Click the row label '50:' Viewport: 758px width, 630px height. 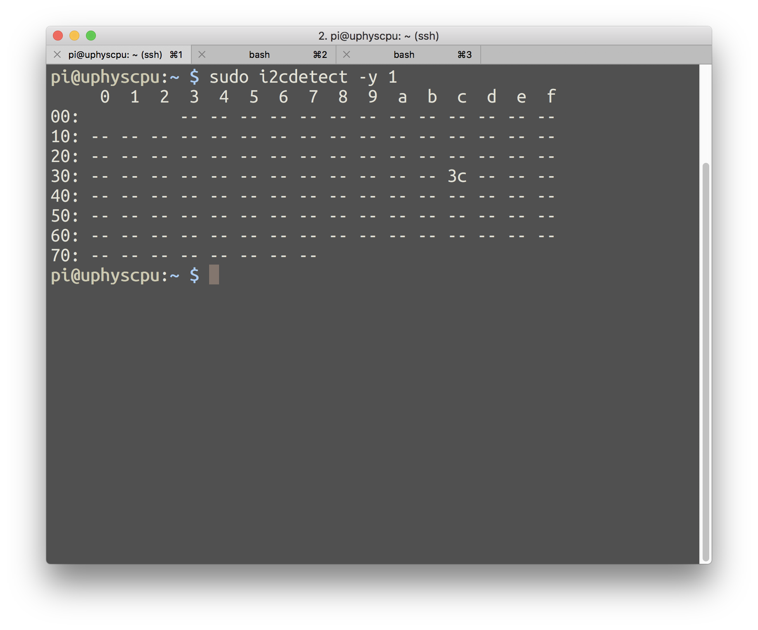tap(65, 216)
